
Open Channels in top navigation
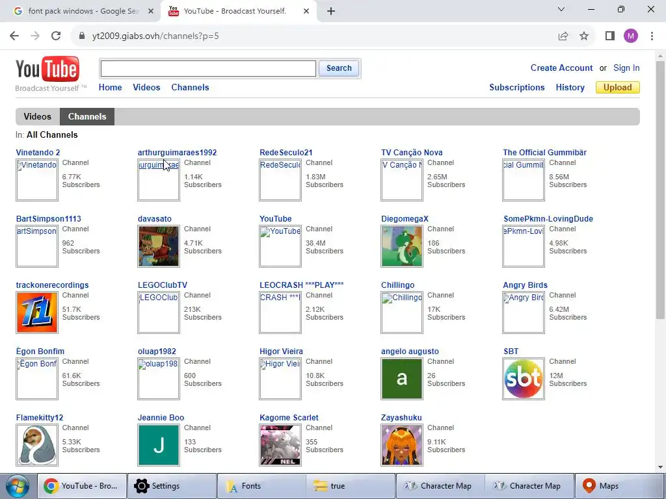coord(190,88)
